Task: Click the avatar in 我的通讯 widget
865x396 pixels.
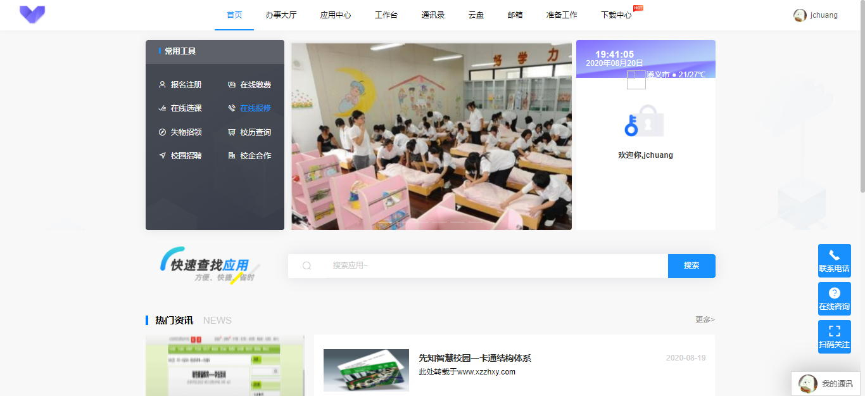Action: tap(807, 383)
